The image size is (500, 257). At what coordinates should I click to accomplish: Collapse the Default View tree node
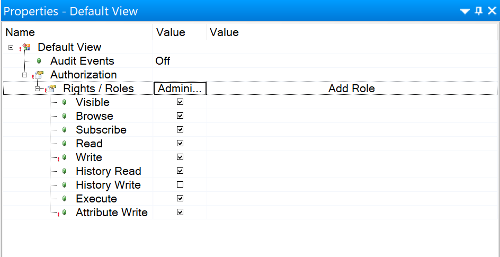[11, 47]
